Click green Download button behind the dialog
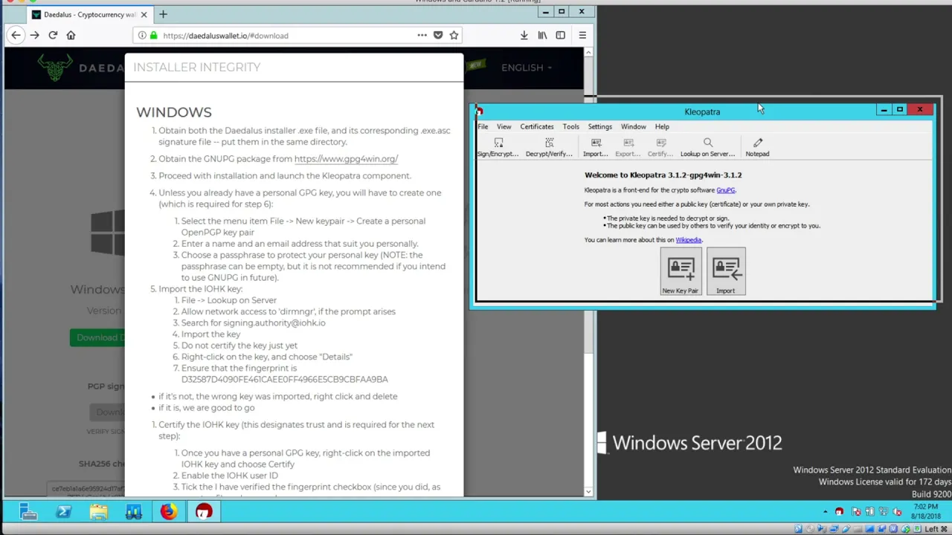The height and width of the screenshot is (535, 952). pyautogui.click(x=97, y=337)
